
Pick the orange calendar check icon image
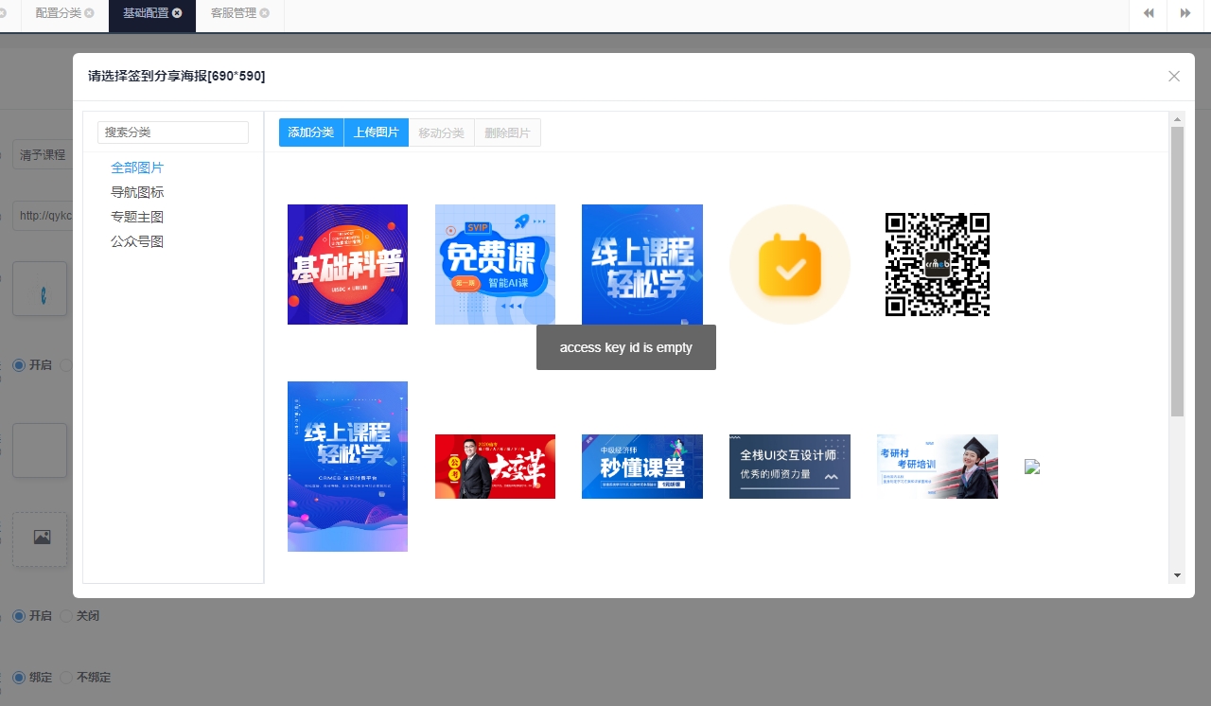click(790, 264)
